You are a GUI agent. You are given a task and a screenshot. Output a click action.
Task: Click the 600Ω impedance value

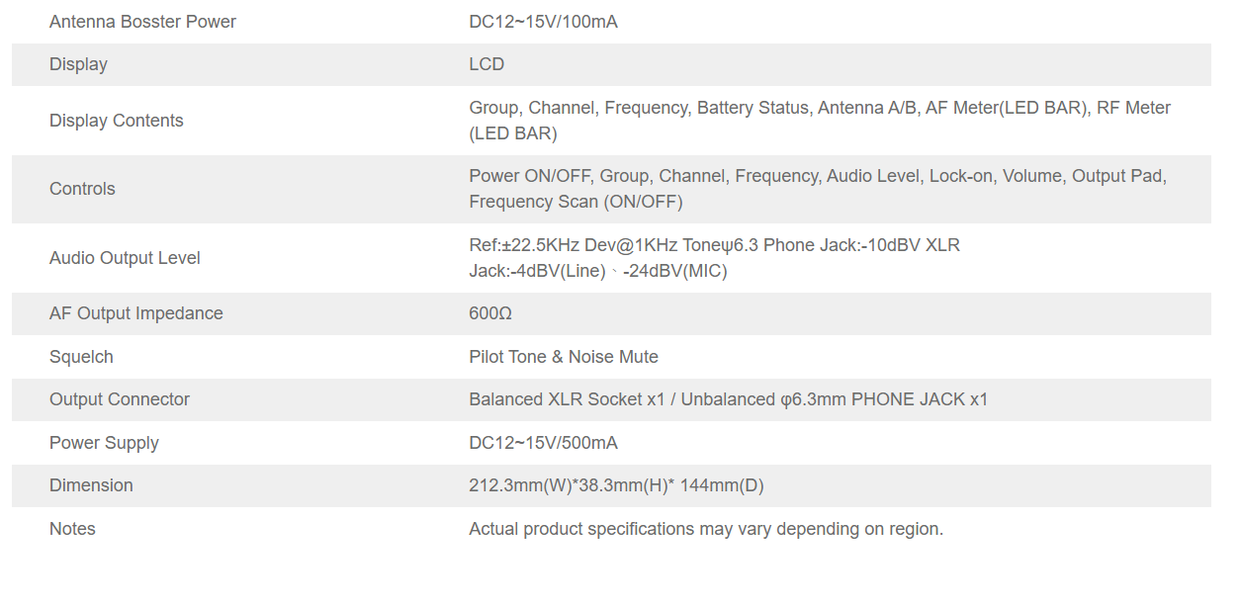click(x=490, y=313)
